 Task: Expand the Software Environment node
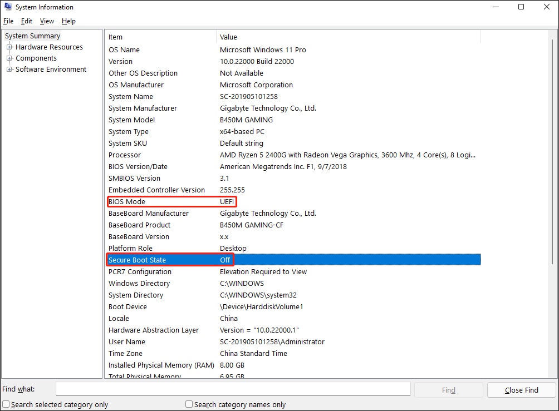(x=9, y=69)
